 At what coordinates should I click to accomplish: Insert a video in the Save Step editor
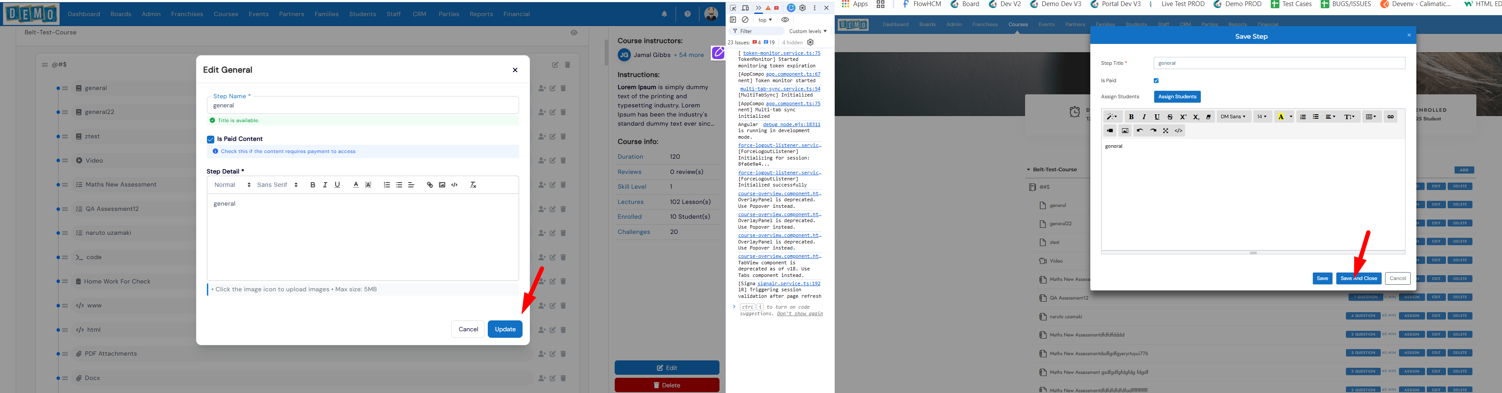click(1110, 130)
